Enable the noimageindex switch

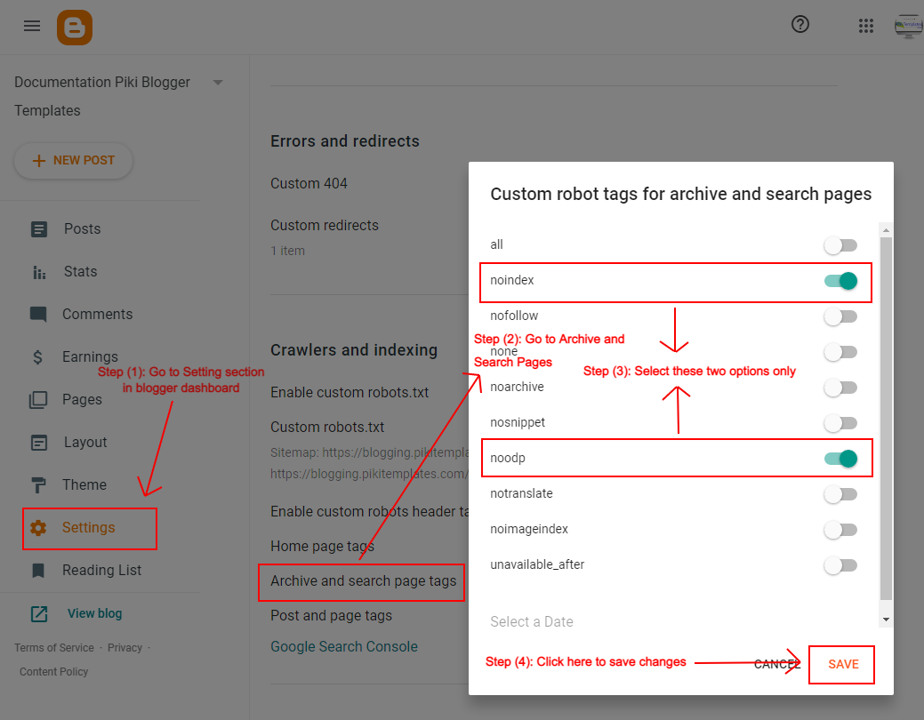tap(840, 530)
